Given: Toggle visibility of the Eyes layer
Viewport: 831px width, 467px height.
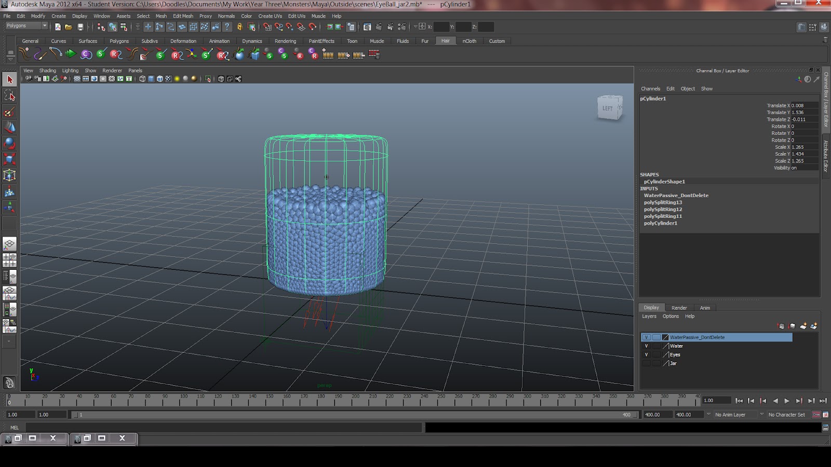Looking at the screenshot, I should click(x=646, y=355).
